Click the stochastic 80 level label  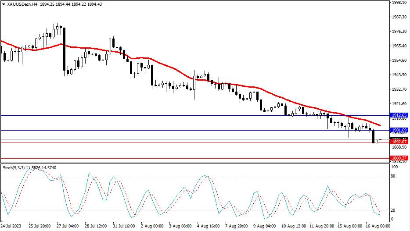click(x=394, y=176)
